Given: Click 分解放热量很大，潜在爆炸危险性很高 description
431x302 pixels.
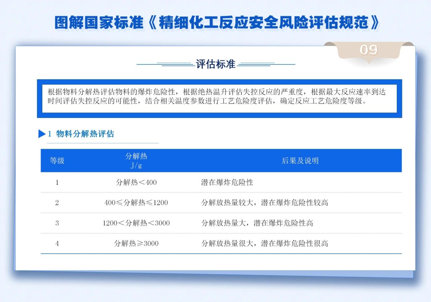Looking at the screenshot, I should (x=264, y=244).
